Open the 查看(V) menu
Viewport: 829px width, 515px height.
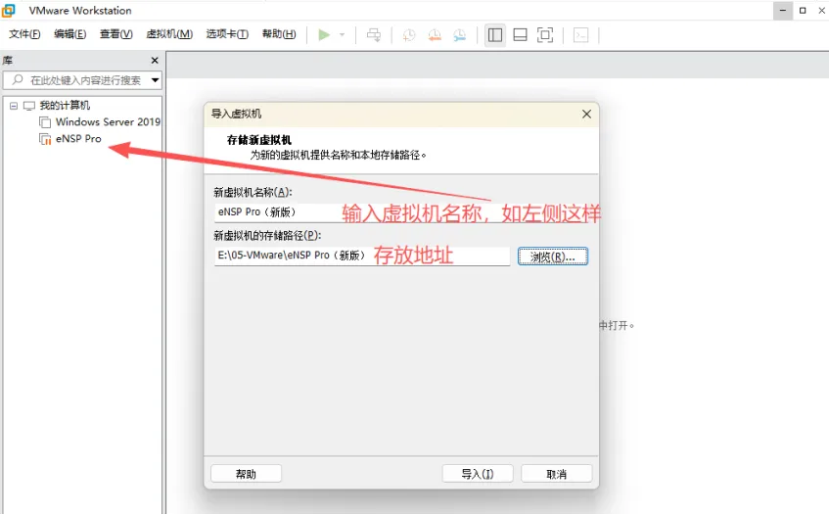tap(116, 34)
